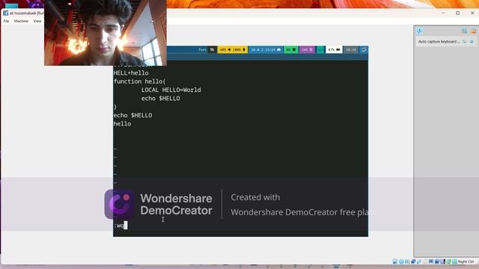The width and height of the screenshot is (479, 269).
Task: Click the shared folders icon in VirtualBox status bar
Action: click(x=424, y=262)
